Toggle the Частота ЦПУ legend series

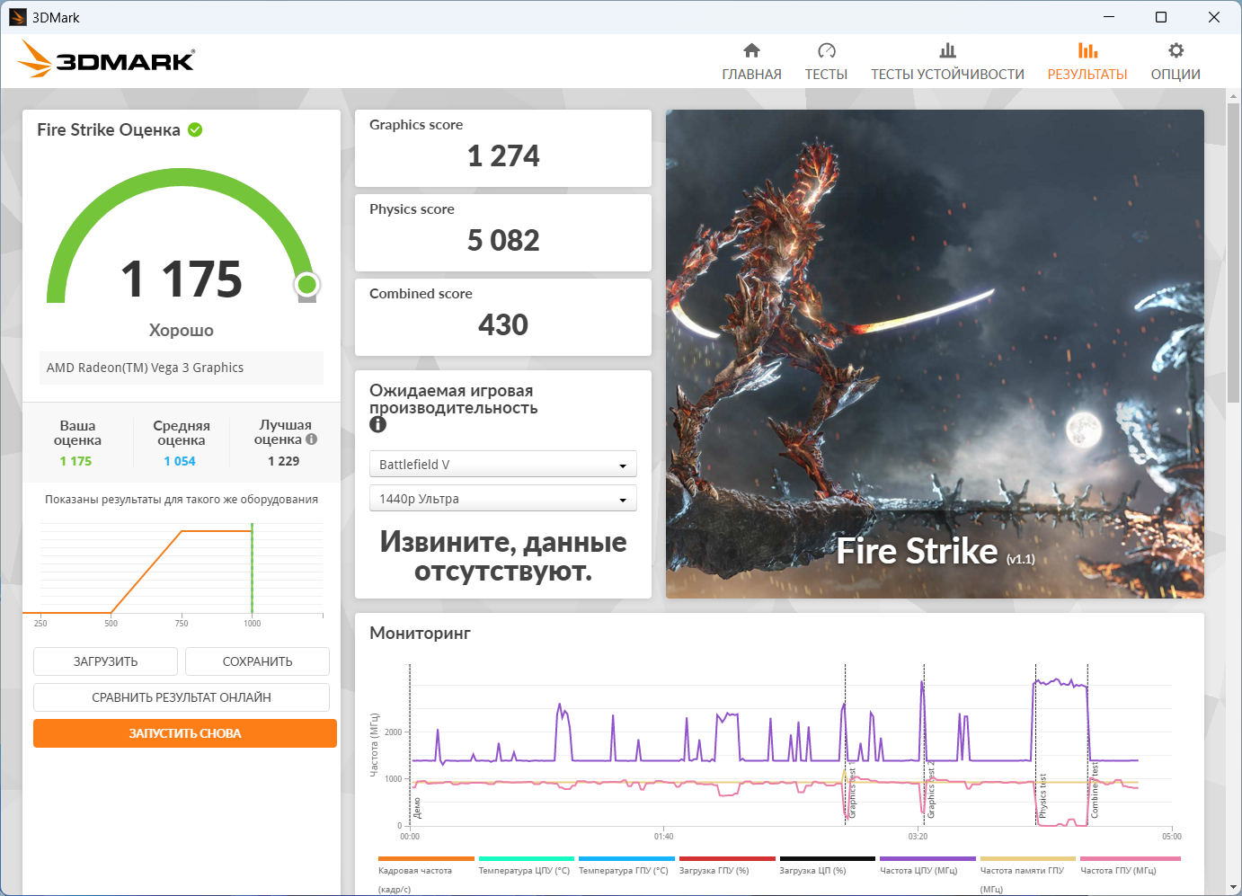(918, 870)
